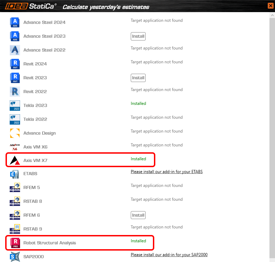This screenshot has height=262, width=275.
Task: Select the Advance Steel 2022 label
Action: [x=44, y=50]
